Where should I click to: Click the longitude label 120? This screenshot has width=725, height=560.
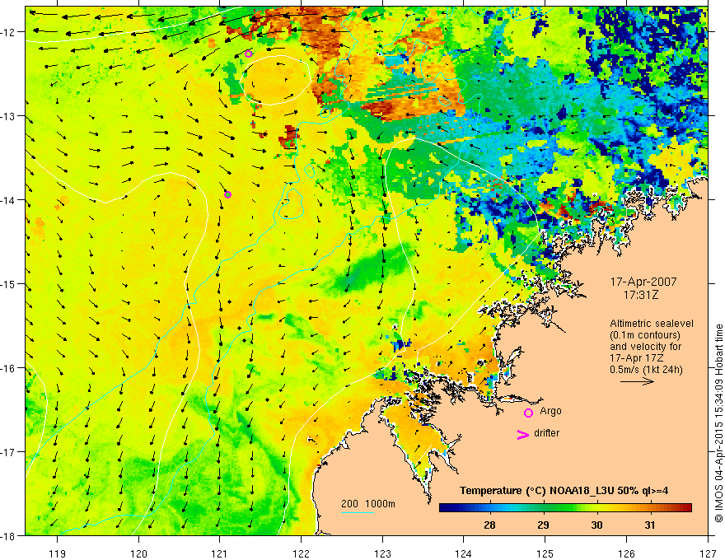(138, 553)
